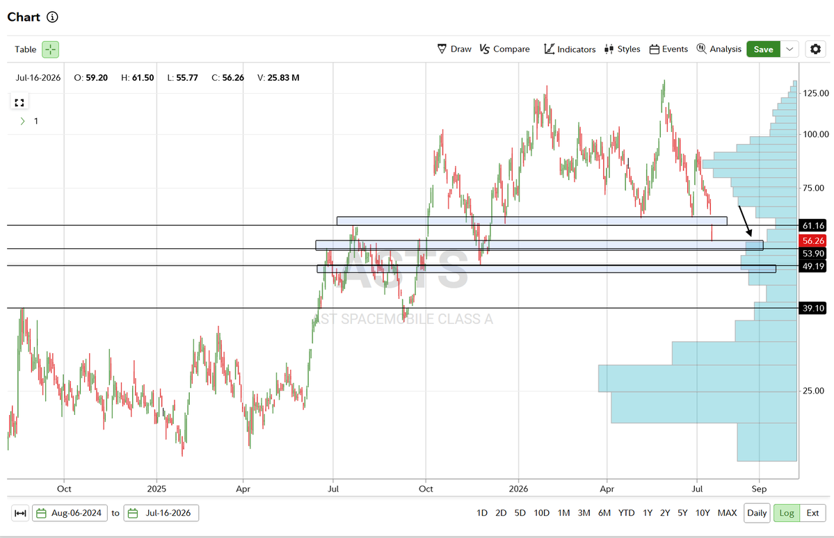Click the end date calendar icon
Image resolution: width=834 pixels, height=538 pixels.
point(133,513)
